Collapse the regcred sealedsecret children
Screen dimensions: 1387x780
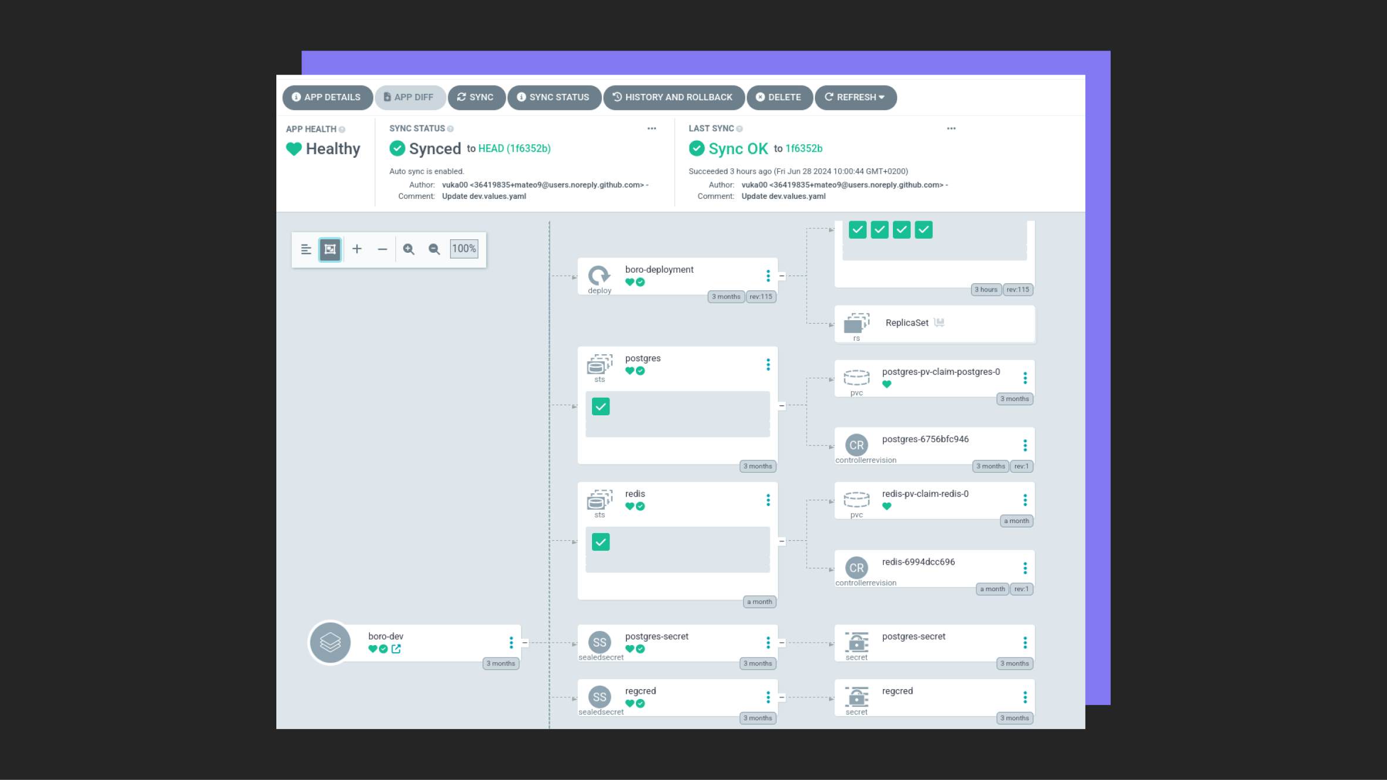782,697
